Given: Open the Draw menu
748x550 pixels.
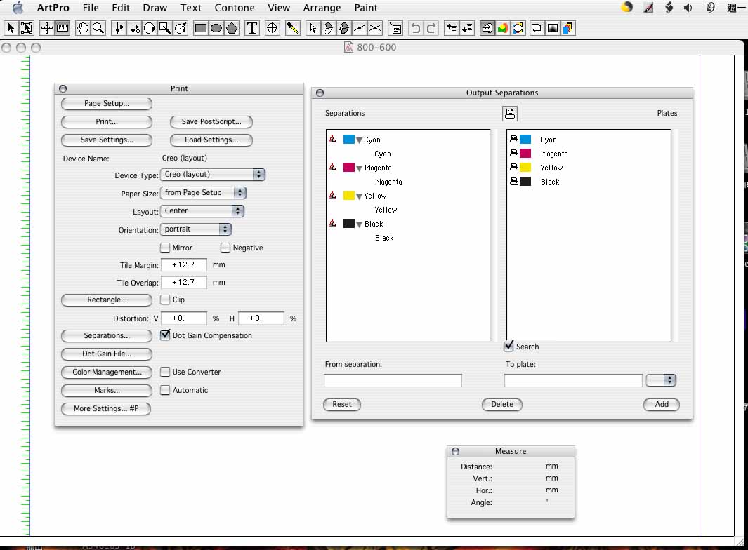Looking at the screenshot, I should pos(155,8).
